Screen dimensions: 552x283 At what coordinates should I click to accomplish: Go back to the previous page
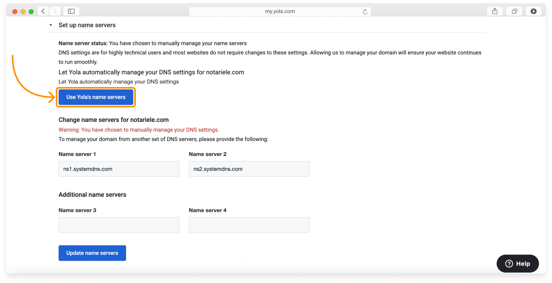click(x=43, y=11)
